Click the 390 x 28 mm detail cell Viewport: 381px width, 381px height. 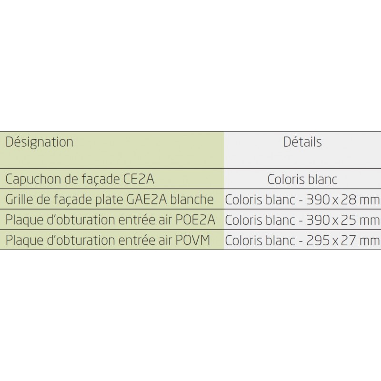(302, 200)
